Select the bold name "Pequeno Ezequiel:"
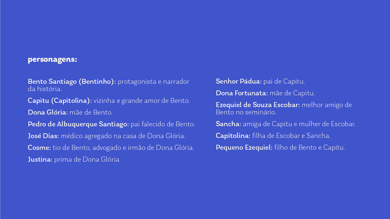390x219 pixels. click(244, 148)
